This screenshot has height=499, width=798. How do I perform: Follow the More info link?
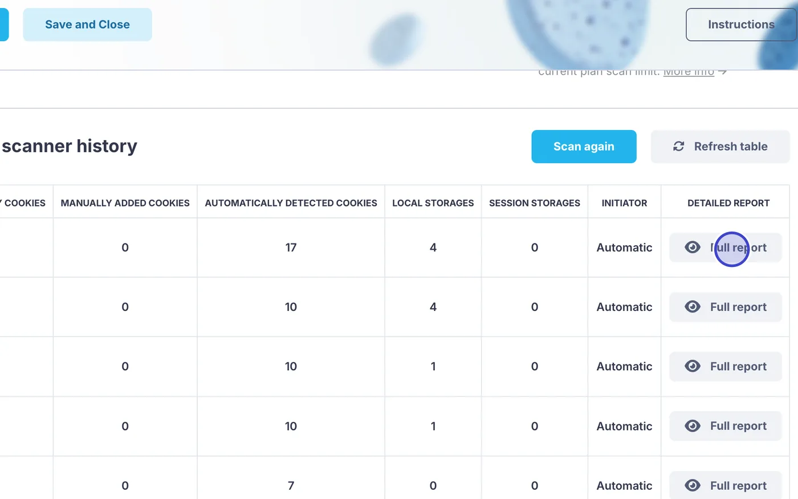coord(689,72)
